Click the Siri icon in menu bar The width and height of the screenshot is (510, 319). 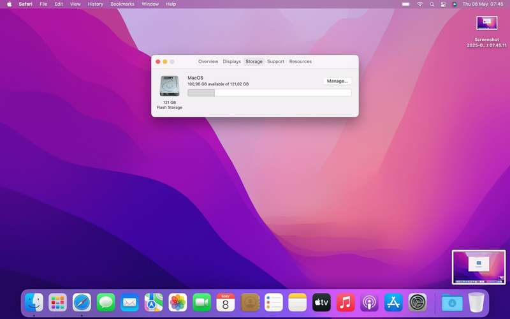455,4
